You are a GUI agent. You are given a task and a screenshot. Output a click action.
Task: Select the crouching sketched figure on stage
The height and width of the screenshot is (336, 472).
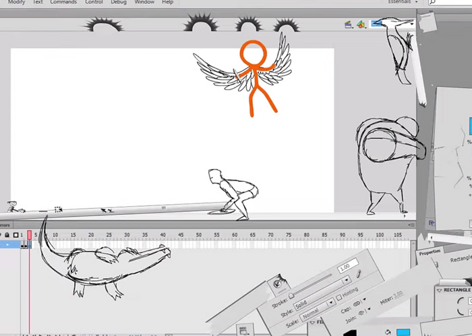pyautogui.click(x=233, y=194)
